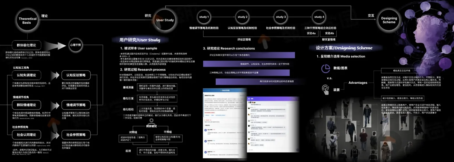Click 情绪调节策略及机制检验 under study 1
This screenshot has width=454, height=162.
[x=204, y=28]
